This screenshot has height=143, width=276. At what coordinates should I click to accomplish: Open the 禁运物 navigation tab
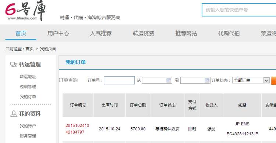[x=268, y=33]
